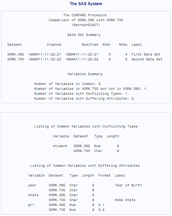
Task: Click the "Differing Attributes: 3." summary line
Action: point(85,99)
